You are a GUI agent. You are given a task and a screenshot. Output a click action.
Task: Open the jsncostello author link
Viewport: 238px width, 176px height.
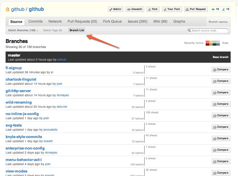[x=51, y=129]
